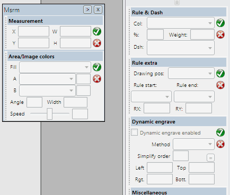Apply Rule extra settings green checkmark
This screenshot has width=230, height=195.
tap(220, 74)
